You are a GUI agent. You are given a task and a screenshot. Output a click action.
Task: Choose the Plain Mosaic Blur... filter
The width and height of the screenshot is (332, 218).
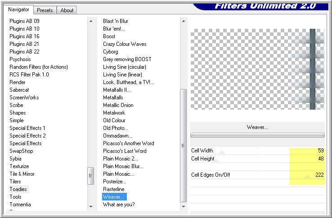pyautogui.click(x=123, y=166)
